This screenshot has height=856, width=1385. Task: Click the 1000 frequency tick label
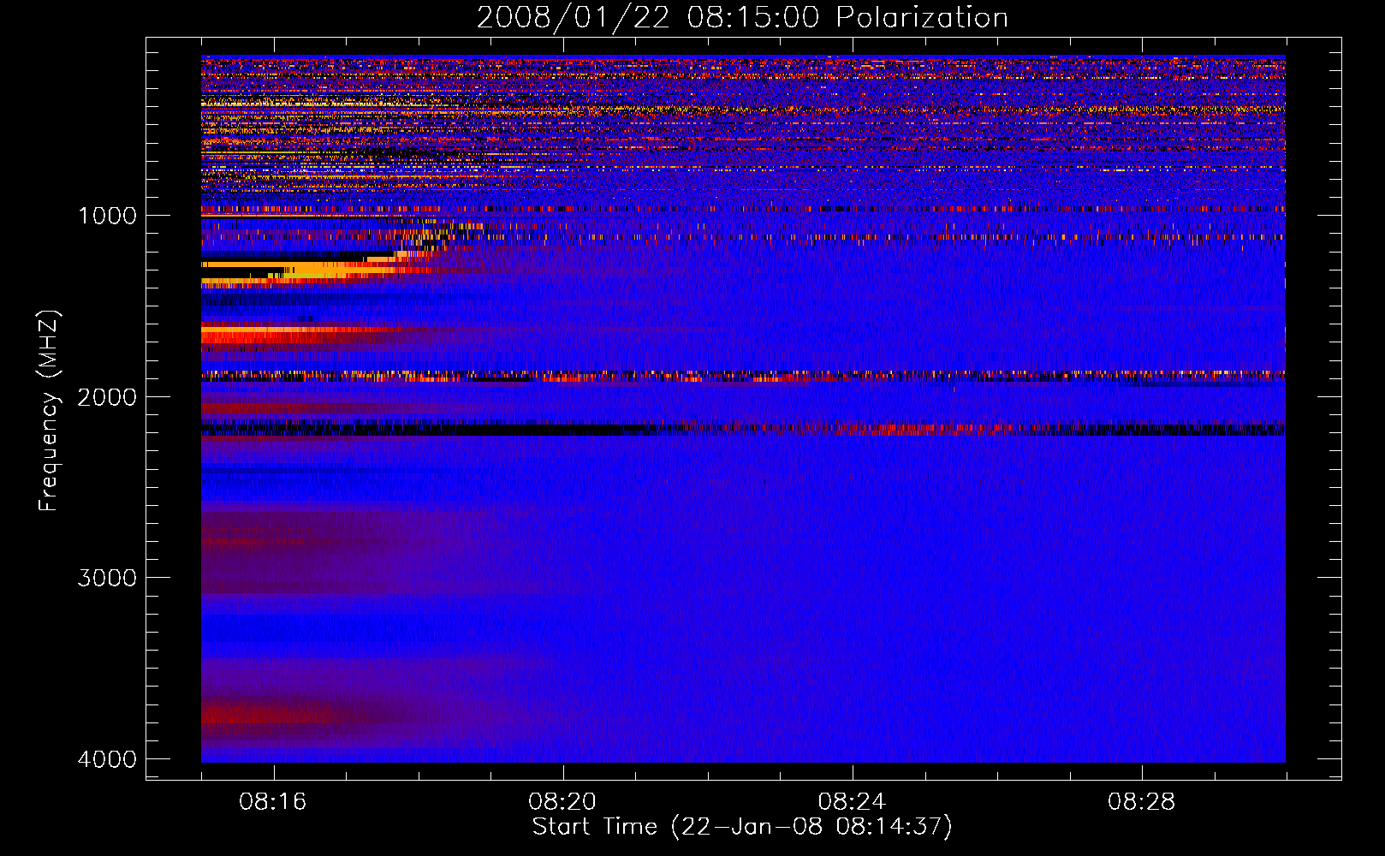pos(108,216)
